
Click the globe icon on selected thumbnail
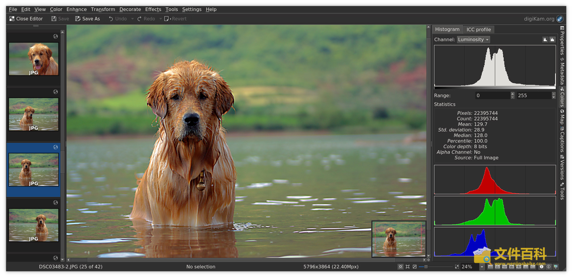coord(56,147)
